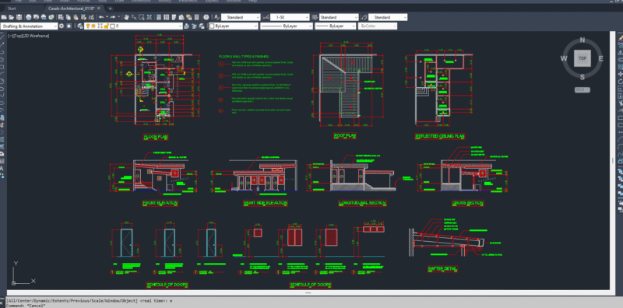
Task: Open the Properties palette icon
Action: (x=159, y=17)
